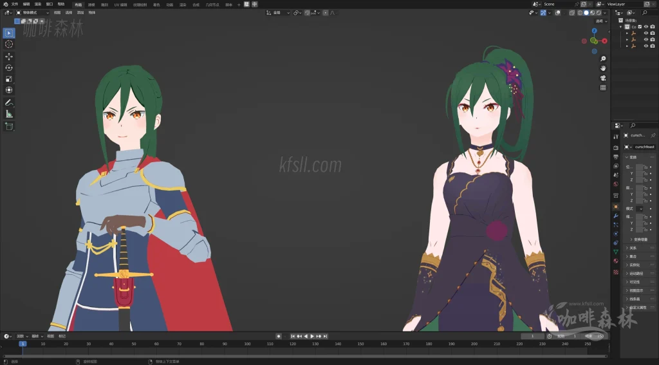The image size is (659, 365).
Task: Open the Tool properties tab icon
Action: pyautogui.click(x=616, y=136)
